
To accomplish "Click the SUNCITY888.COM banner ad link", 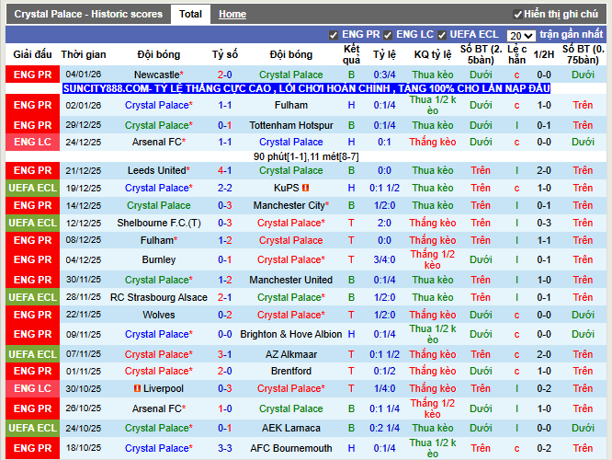I will click(306, 88).
